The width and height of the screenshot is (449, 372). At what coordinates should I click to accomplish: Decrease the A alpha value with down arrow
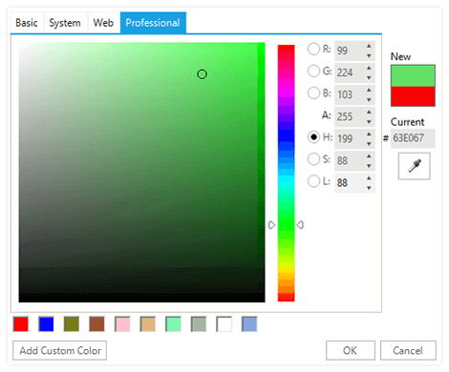369,121
